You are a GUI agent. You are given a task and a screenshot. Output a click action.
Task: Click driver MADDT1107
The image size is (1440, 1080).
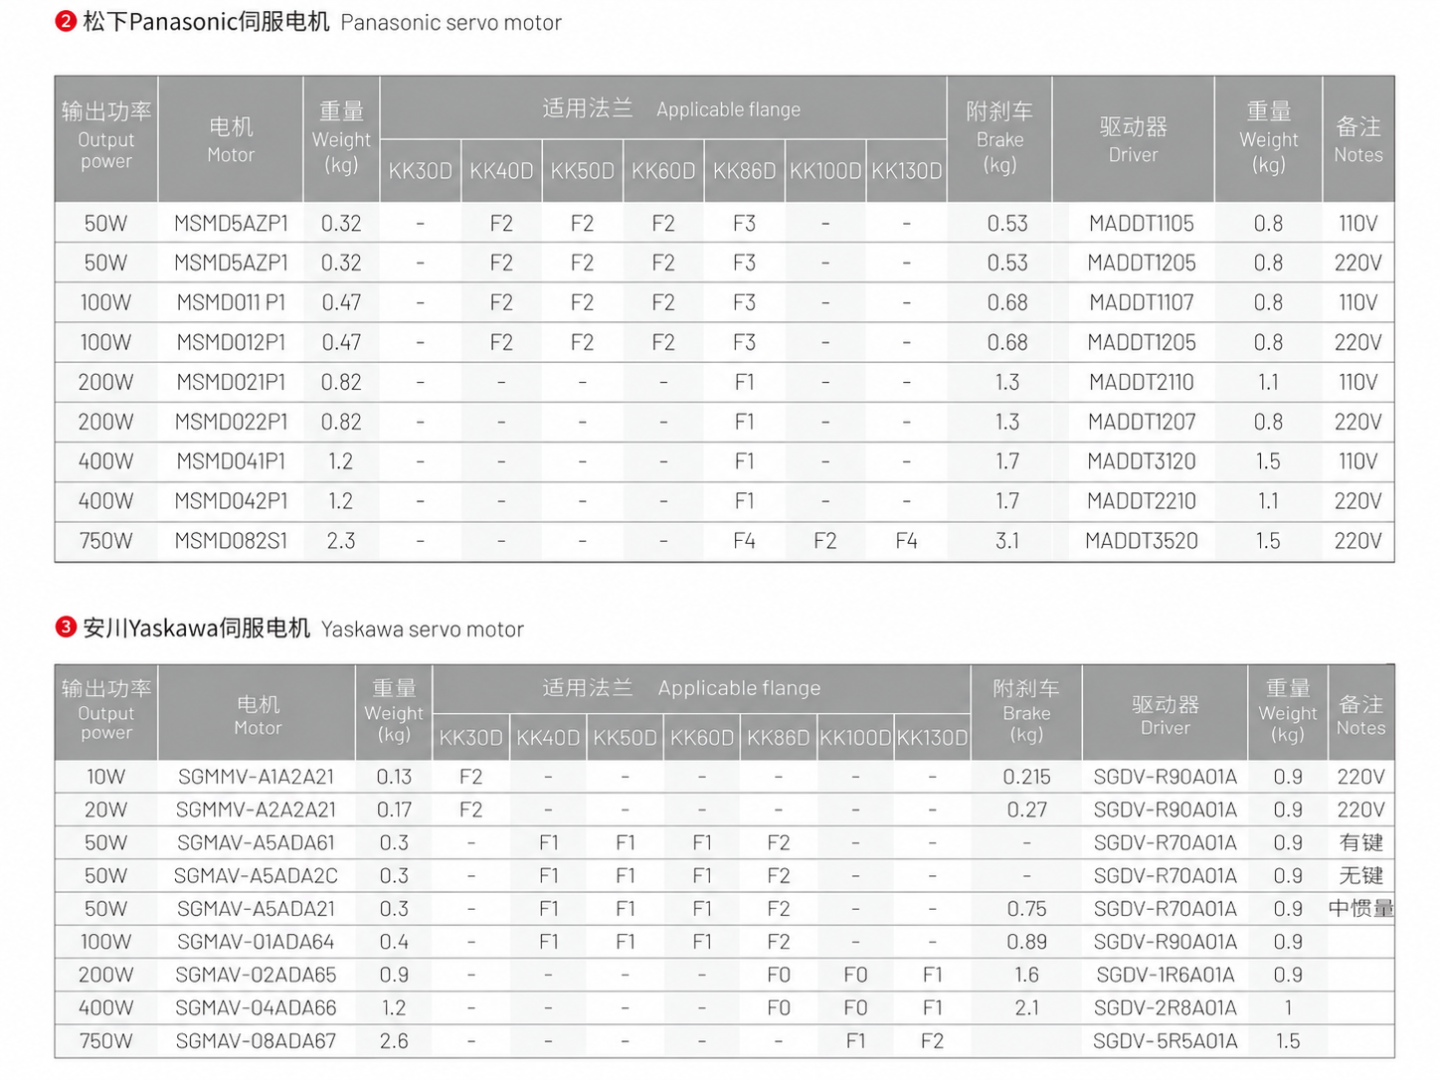[x=1142, y=302]
